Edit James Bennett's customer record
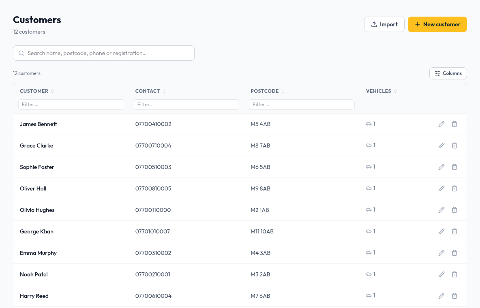The image size is (480, 308). tap(441, 124)
